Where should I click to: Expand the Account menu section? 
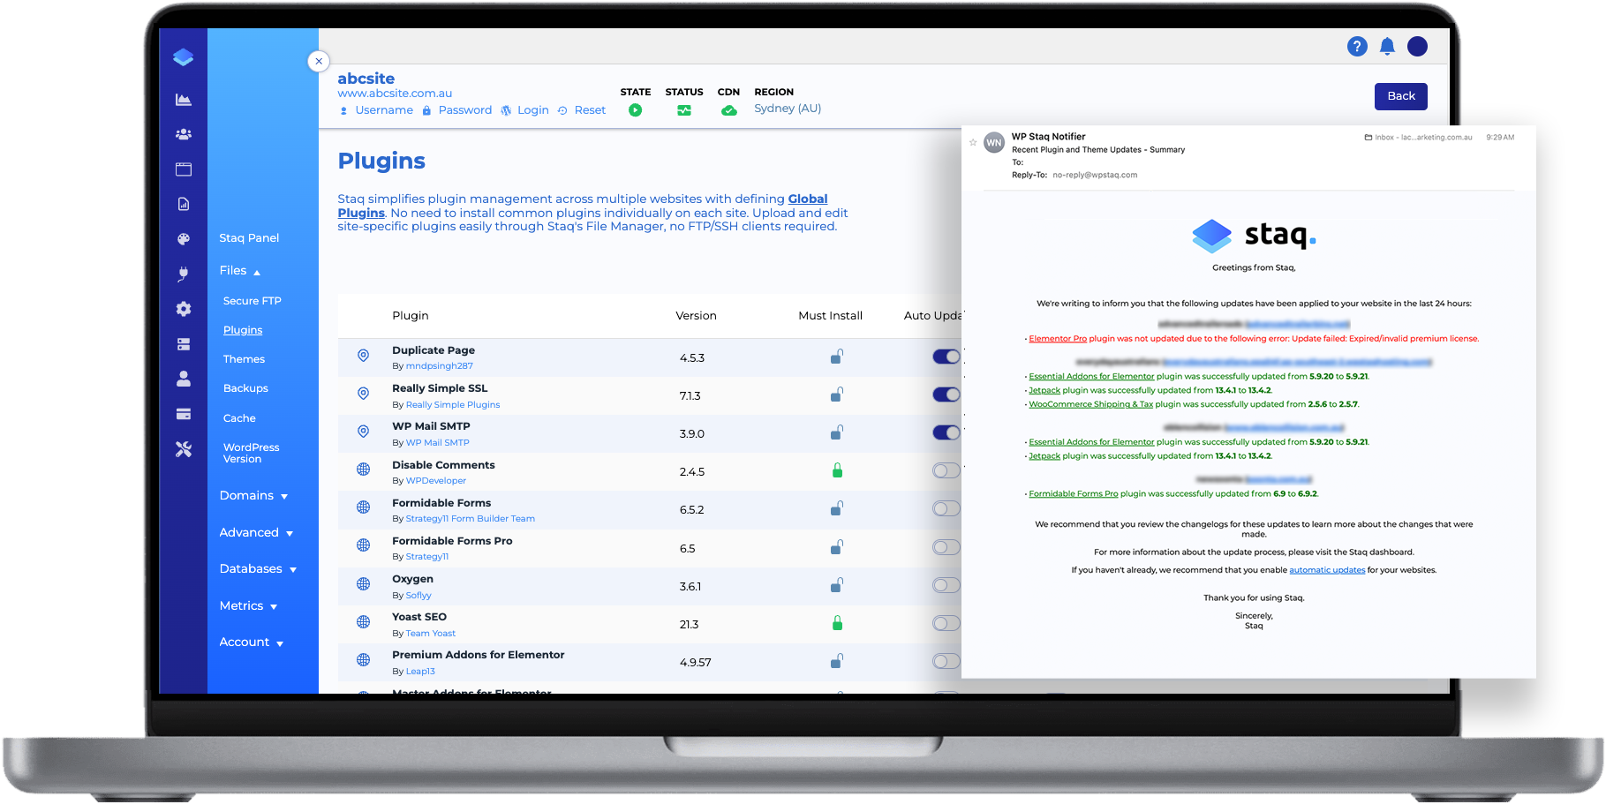tap(252, 642)
